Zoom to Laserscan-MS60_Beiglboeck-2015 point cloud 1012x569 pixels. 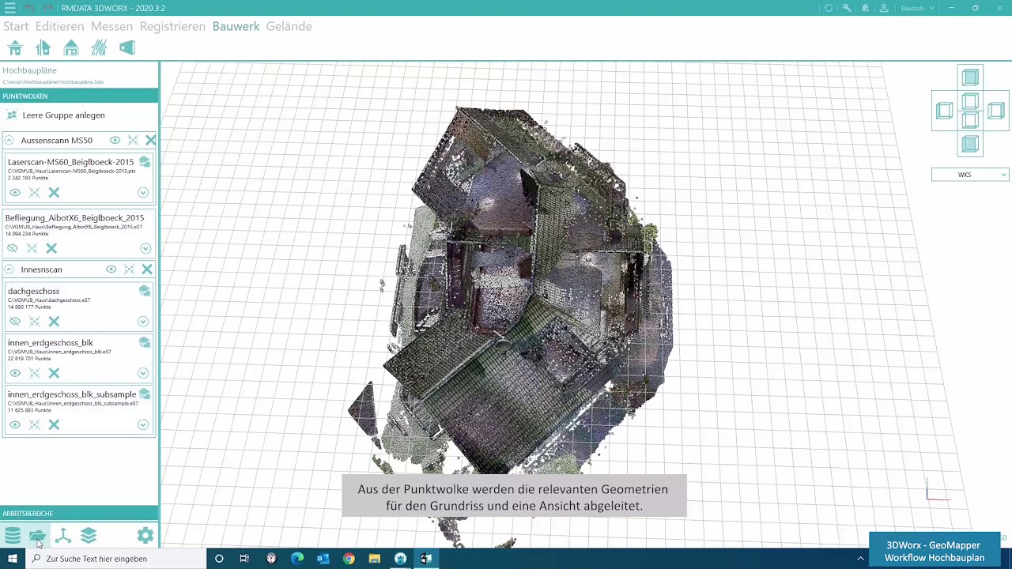[x=35, y=193]
